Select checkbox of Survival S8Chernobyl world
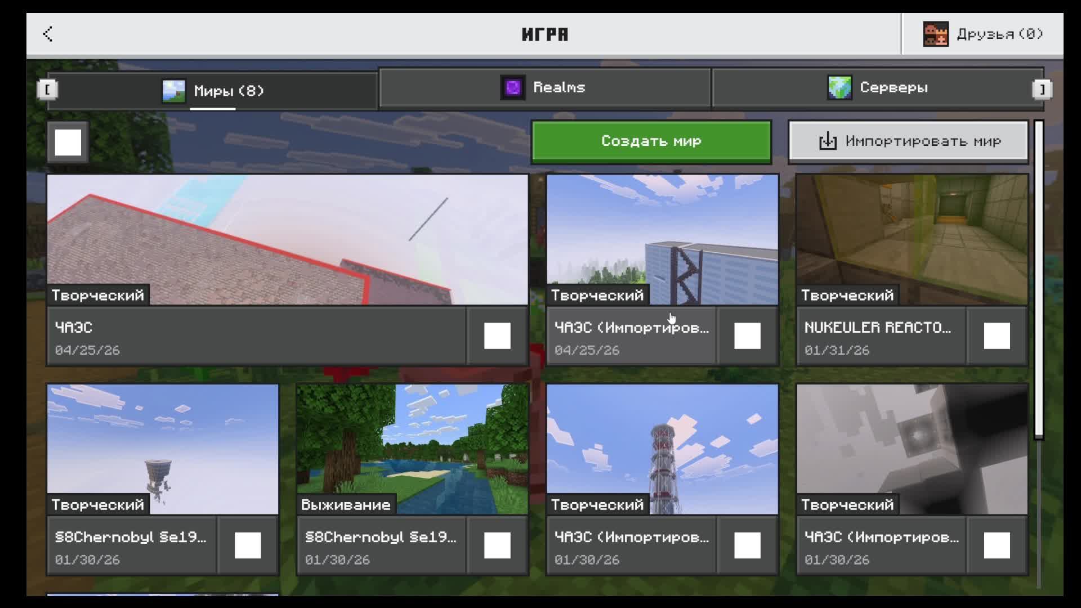Image resolution: width=1081 pixels, height=608 pixels. coord(497,546)
